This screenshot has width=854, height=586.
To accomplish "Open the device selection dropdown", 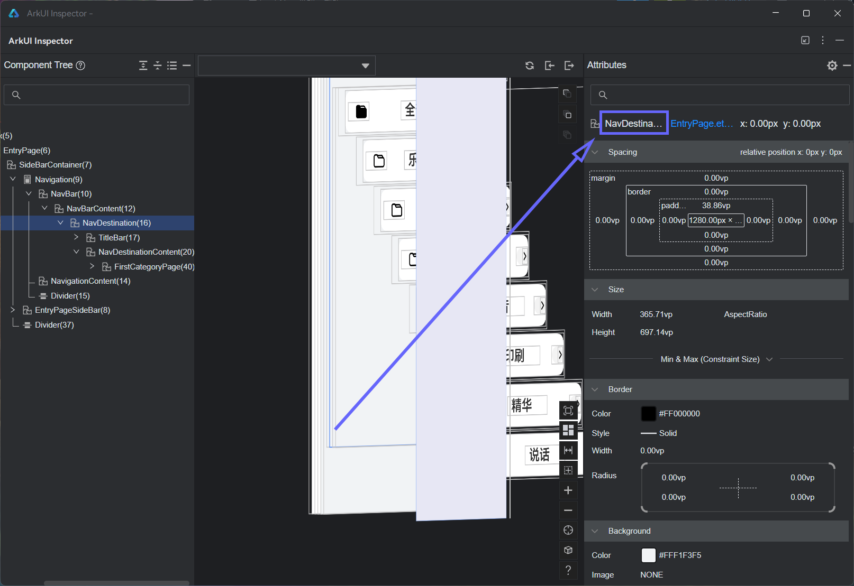I will click(x=287, y=66).
